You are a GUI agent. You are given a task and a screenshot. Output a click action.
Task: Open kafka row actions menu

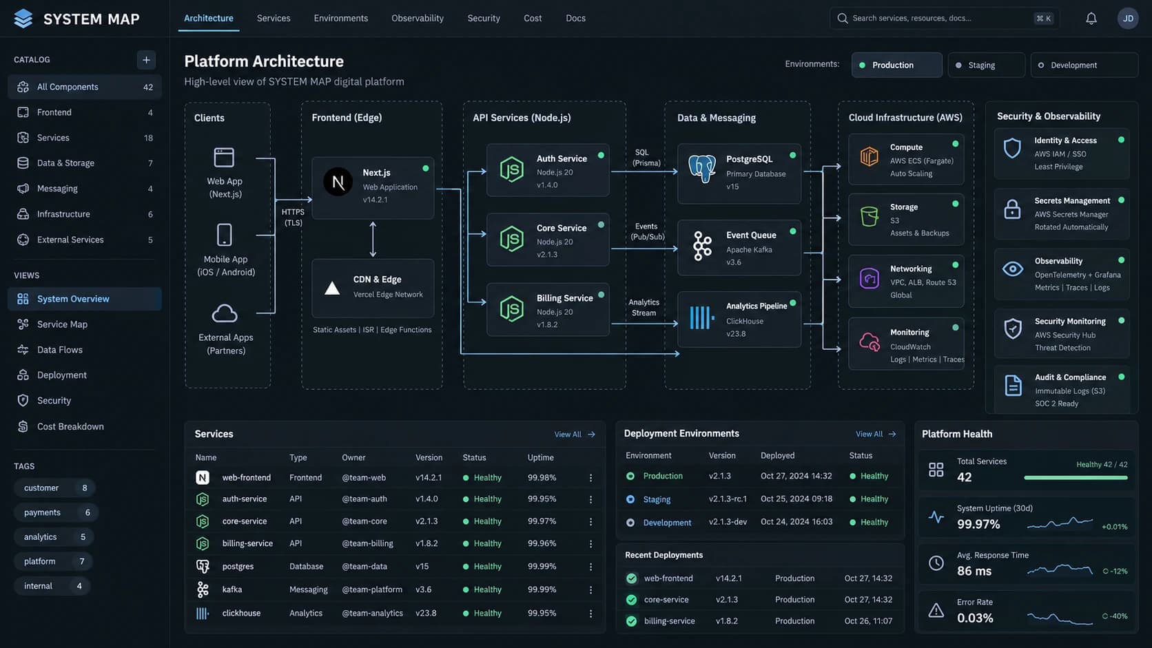(590, 590)
